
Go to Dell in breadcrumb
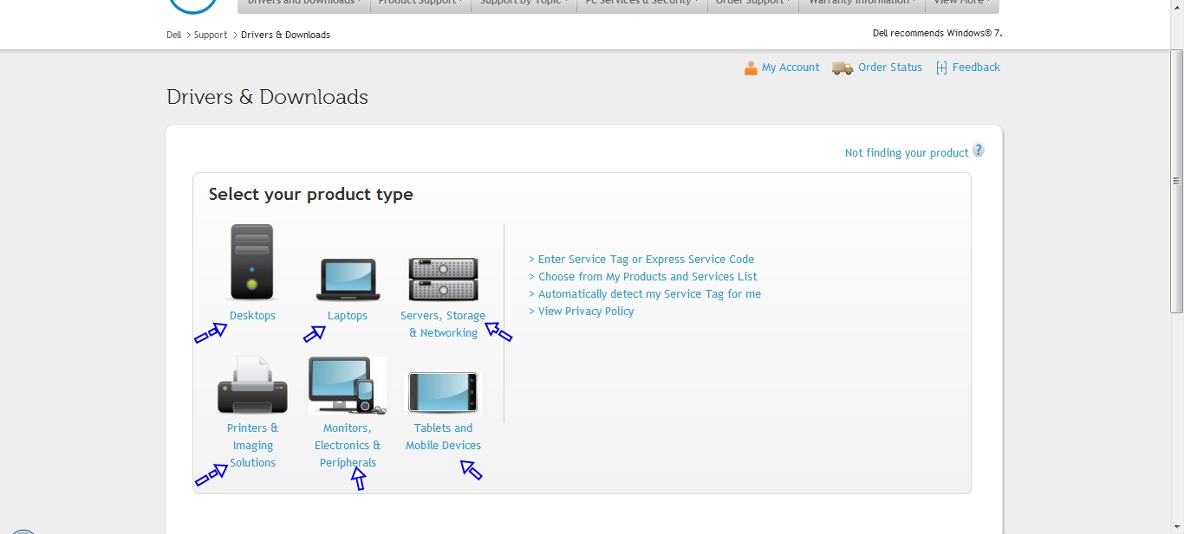[x=174, y=35]
